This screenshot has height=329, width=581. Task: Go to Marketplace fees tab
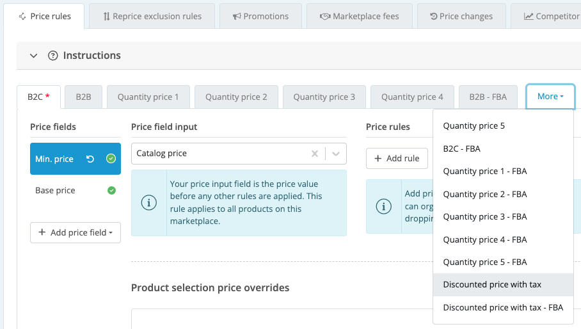360,16
